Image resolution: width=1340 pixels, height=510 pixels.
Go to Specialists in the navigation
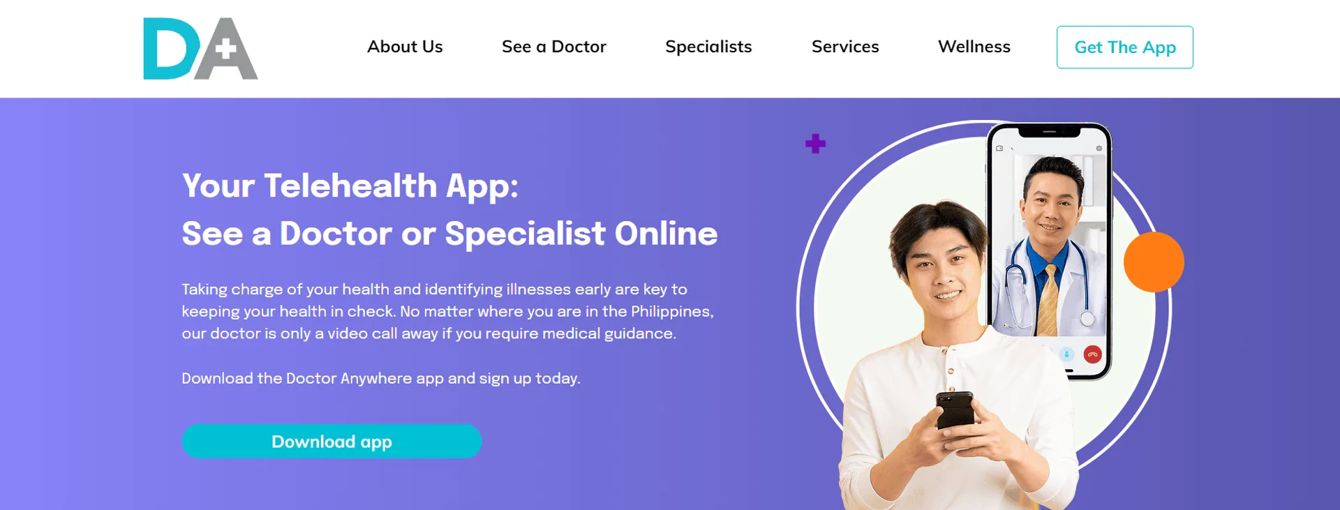coord(708,47)
